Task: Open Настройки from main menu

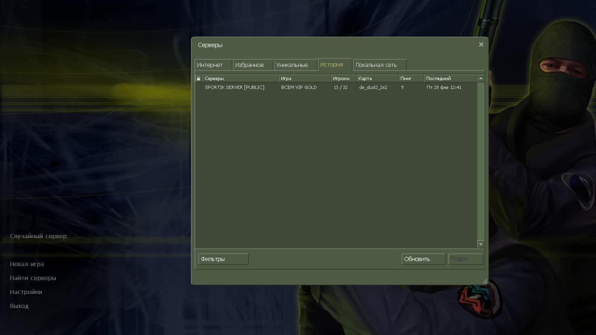Action: pyautogui.click(x=26, y=292)
